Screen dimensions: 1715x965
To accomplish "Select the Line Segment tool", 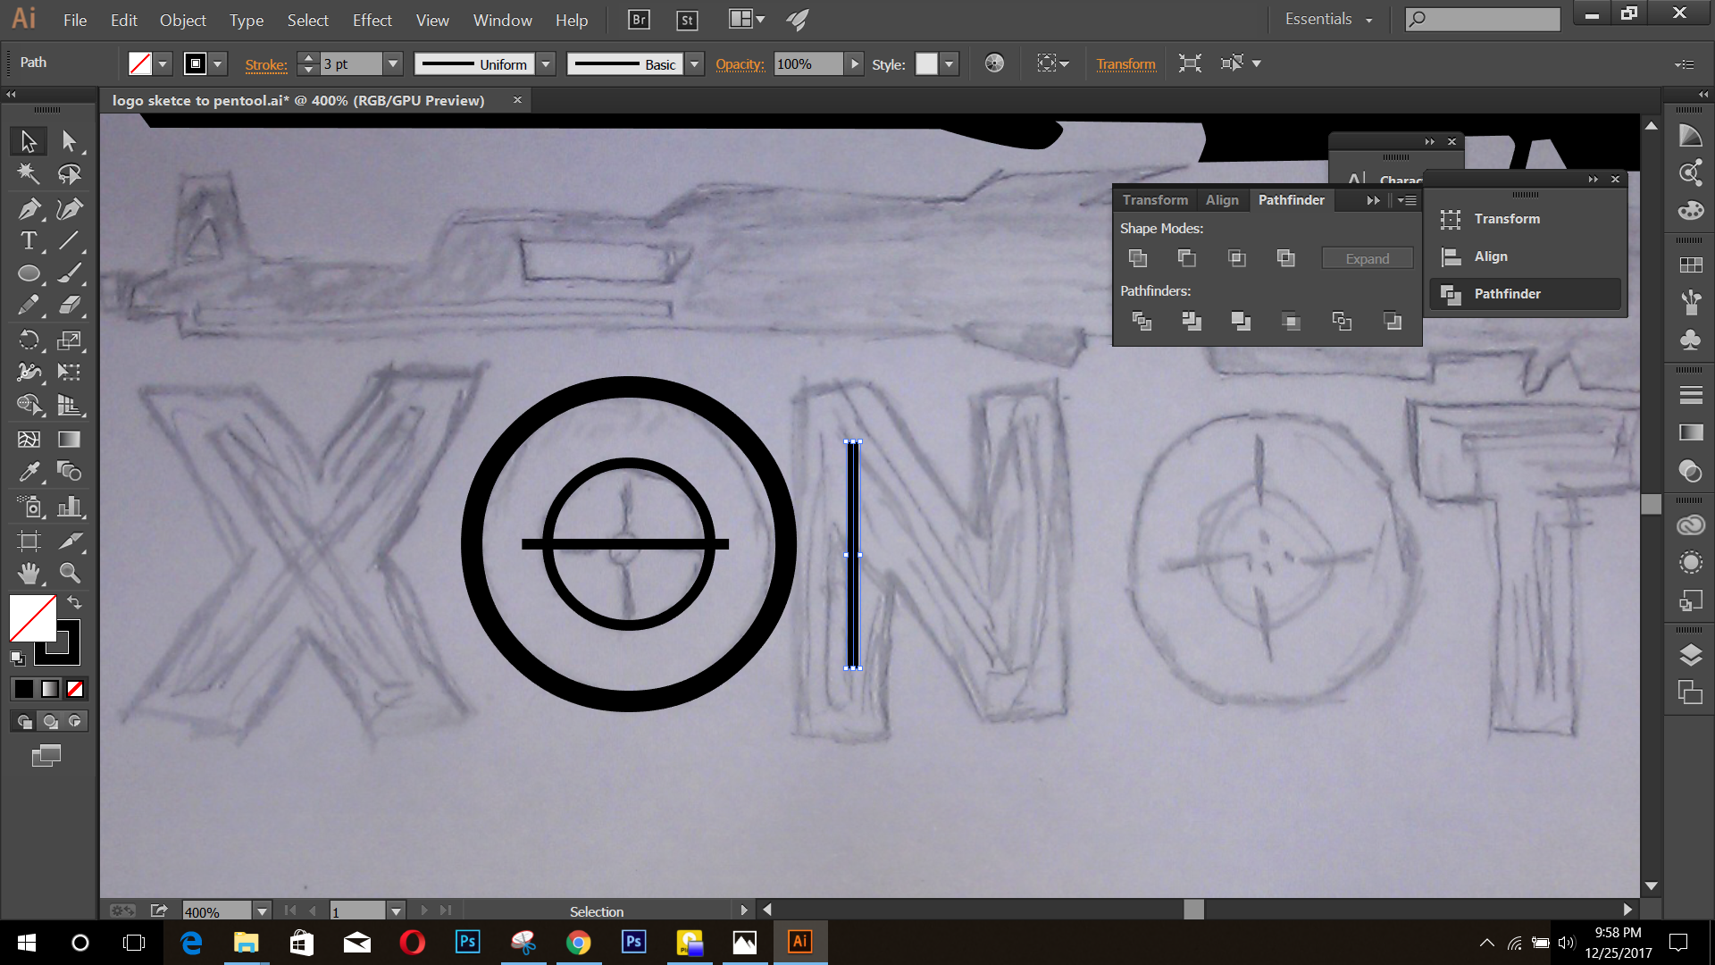I will tap(69, 240).
